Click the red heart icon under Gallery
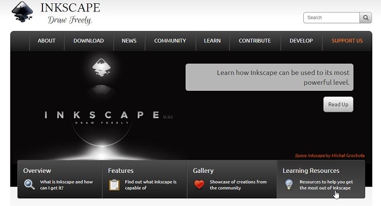This screenshot has height=206, width=381. 199,185
